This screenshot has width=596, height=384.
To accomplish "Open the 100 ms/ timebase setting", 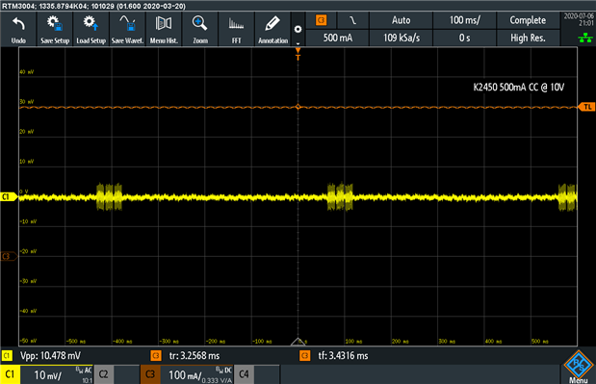I will coord(464,20).
